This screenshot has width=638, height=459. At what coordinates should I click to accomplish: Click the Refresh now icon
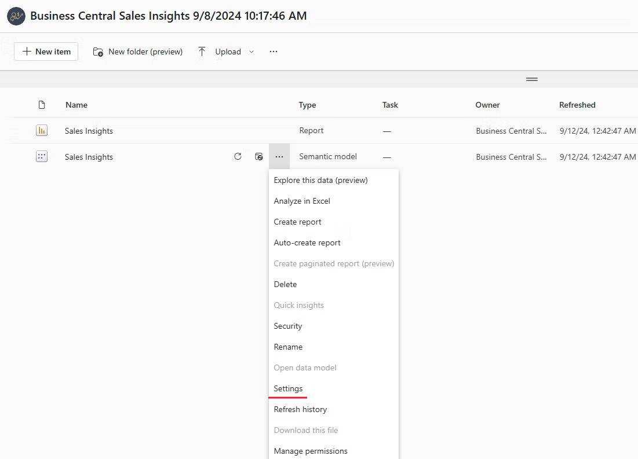pyautogui.click(x=238, y=156)
